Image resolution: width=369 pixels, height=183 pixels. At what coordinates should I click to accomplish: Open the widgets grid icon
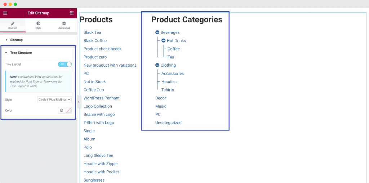click(x=72, y=13)
